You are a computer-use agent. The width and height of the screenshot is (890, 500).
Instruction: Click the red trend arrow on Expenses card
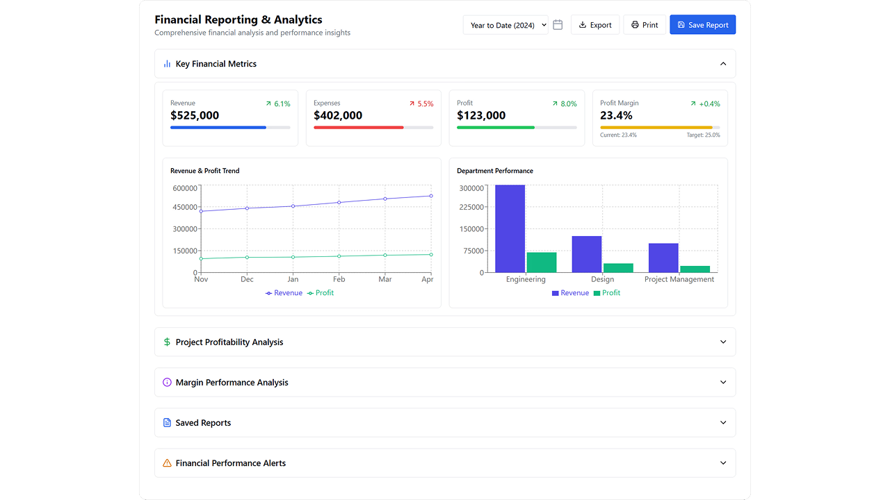412,103
